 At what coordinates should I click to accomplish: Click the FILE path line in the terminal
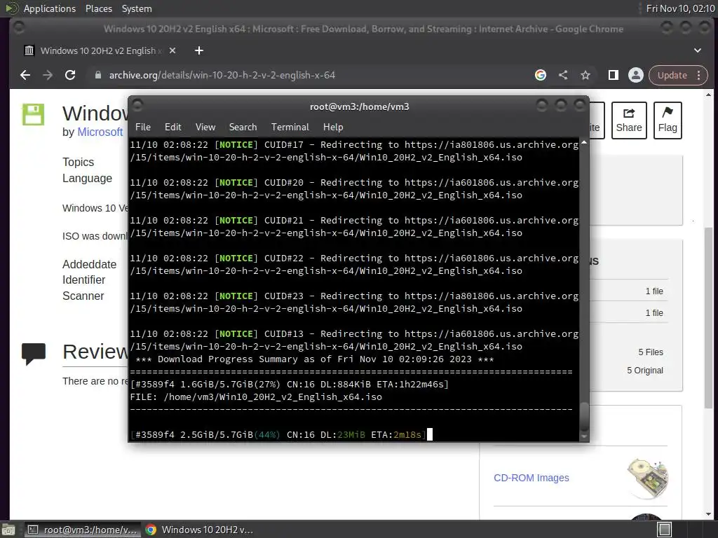point(256,397)
